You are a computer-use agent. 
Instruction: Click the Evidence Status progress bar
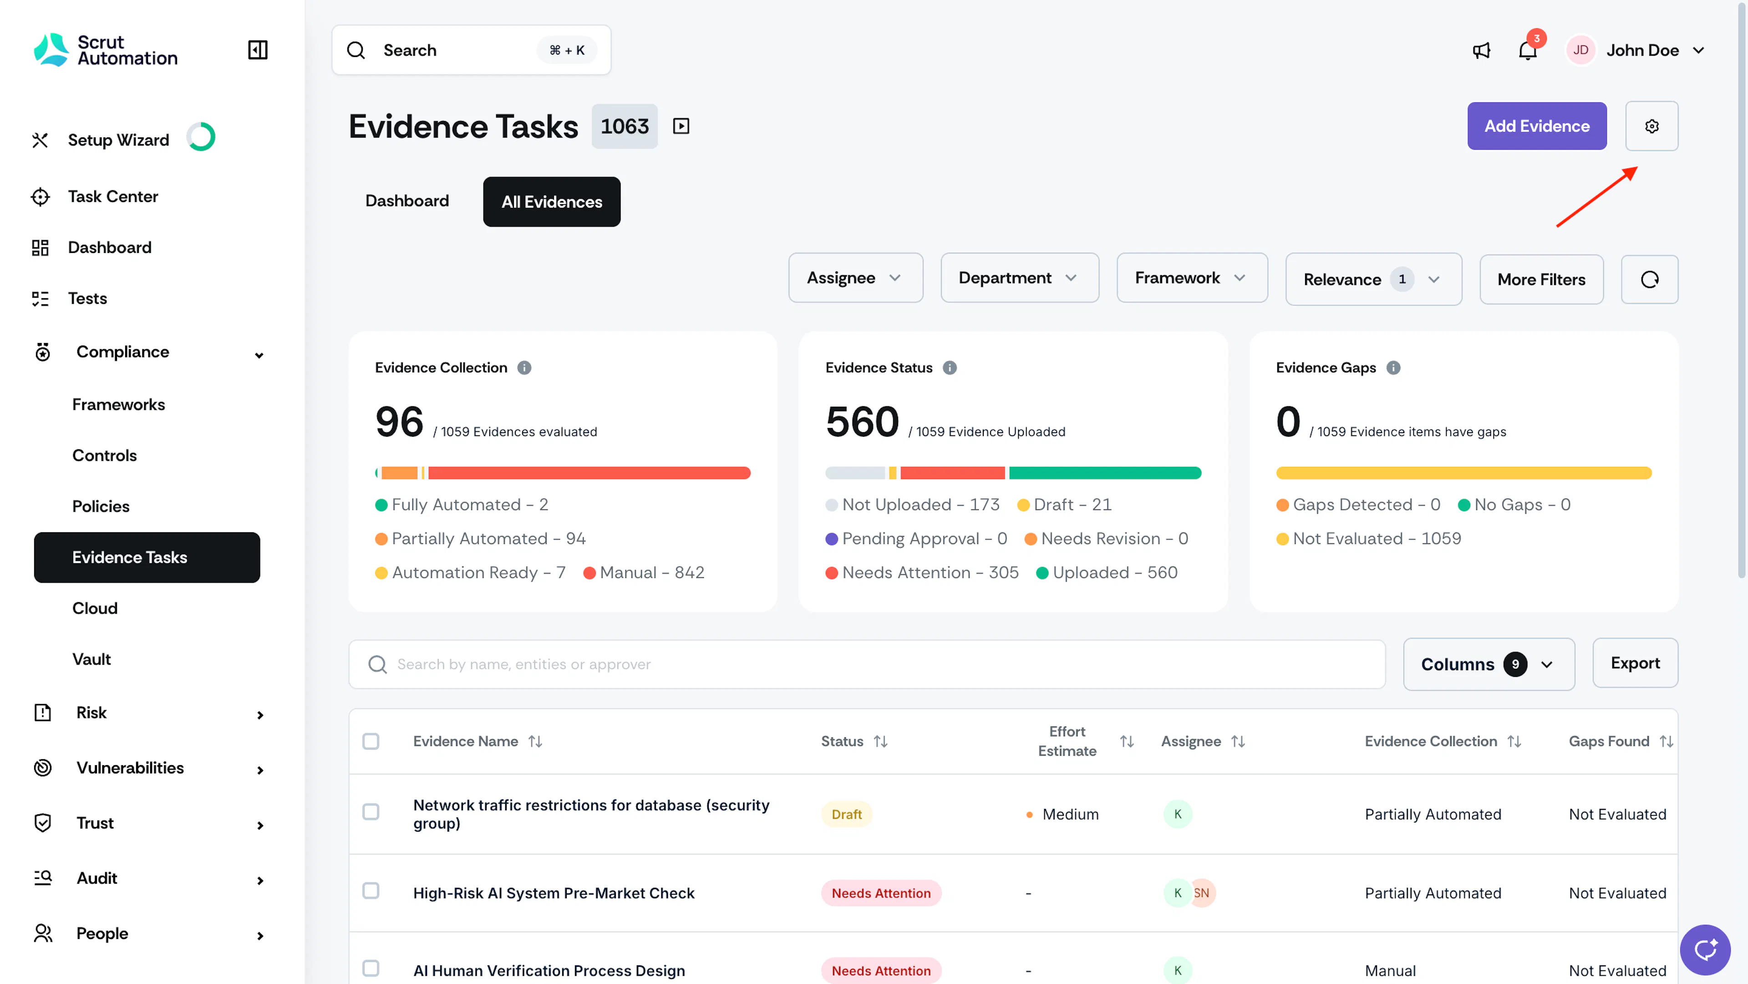[x=1013, y=473]
